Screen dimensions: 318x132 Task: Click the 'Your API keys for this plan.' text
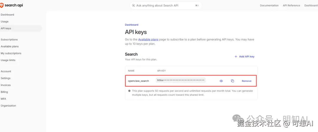141,60
